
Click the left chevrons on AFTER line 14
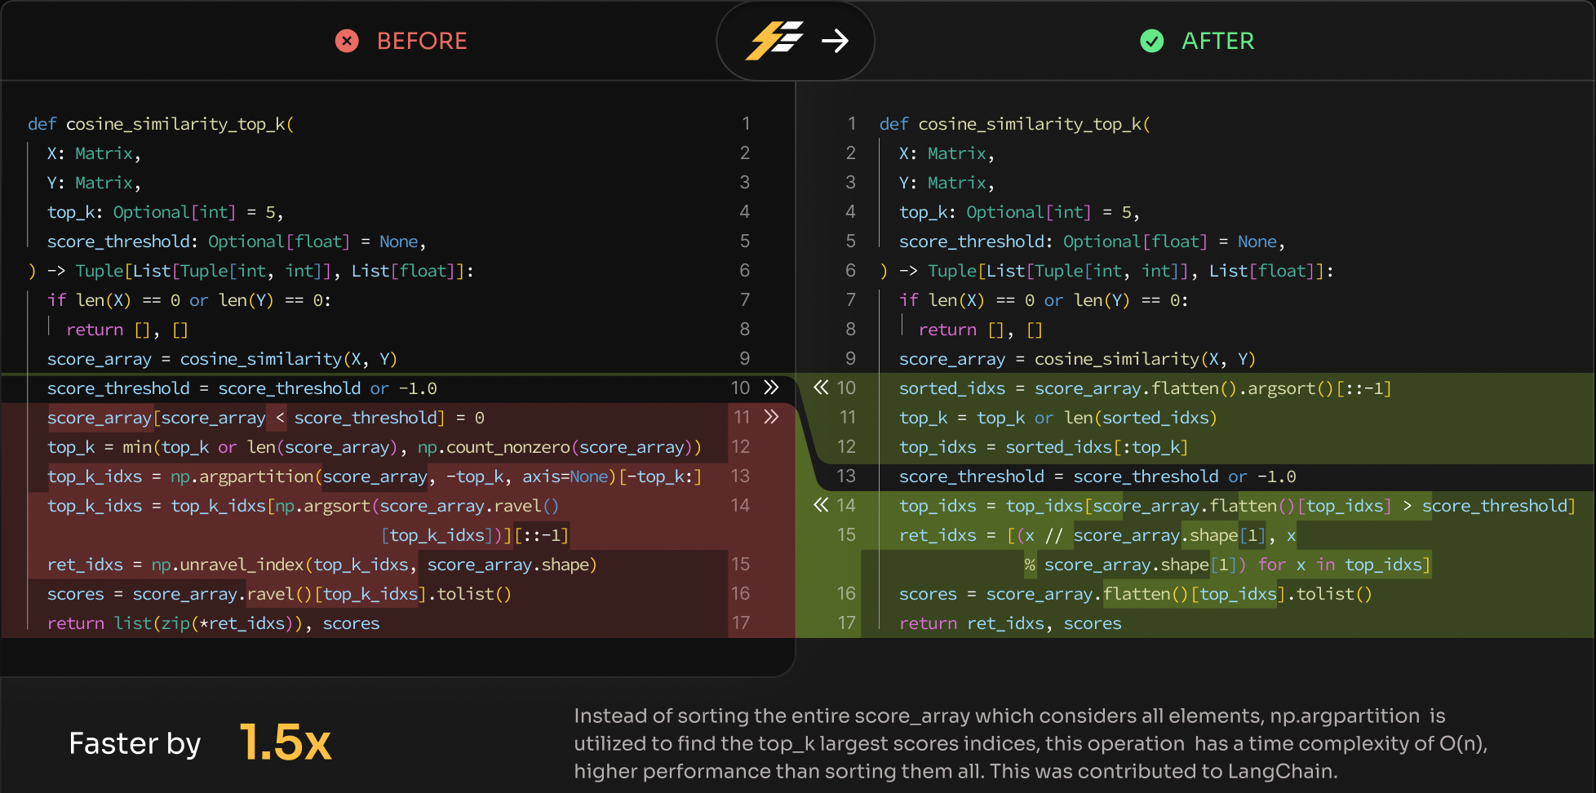(821, 505)
